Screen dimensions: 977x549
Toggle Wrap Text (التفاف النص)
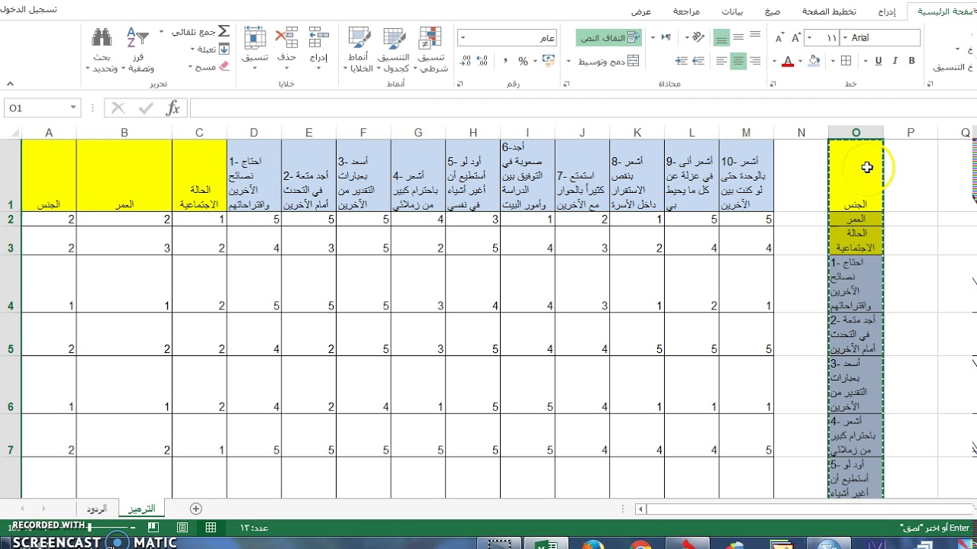click(x=609, y=37)
